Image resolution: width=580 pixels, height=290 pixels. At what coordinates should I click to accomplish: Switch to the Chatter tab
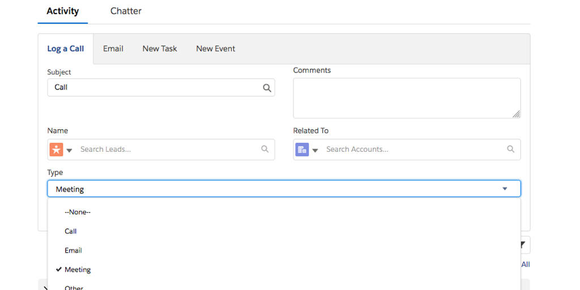click(x=126, y=11)
